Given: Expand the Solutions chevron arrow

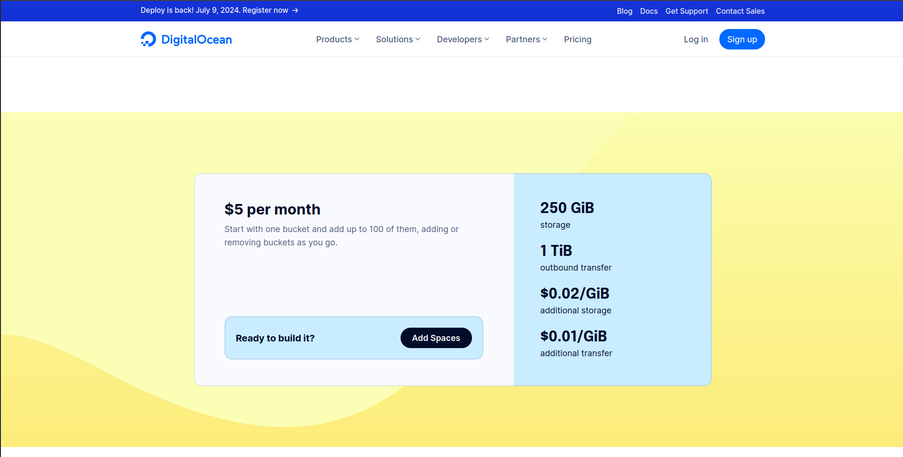Looking at the screenshot, I should click(x=418, y=39).
